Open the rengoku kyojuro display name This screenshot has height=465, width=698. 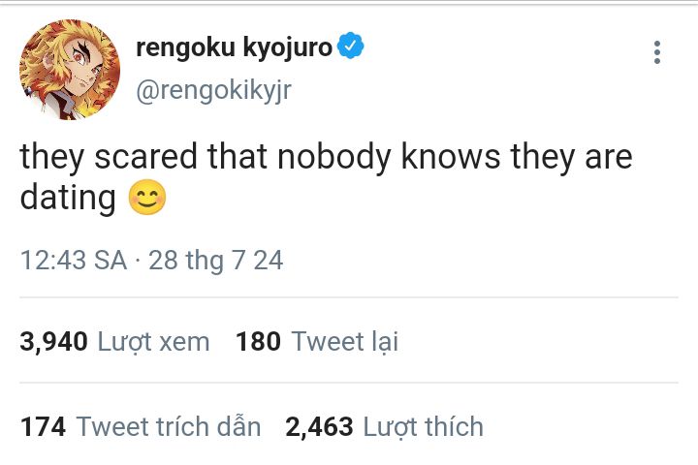(x=234, y=46)
